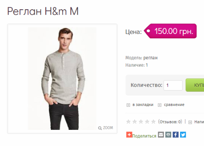Screen dimensions: 204x146
Task: Rate the product with the third star
Action: point(141,122)
